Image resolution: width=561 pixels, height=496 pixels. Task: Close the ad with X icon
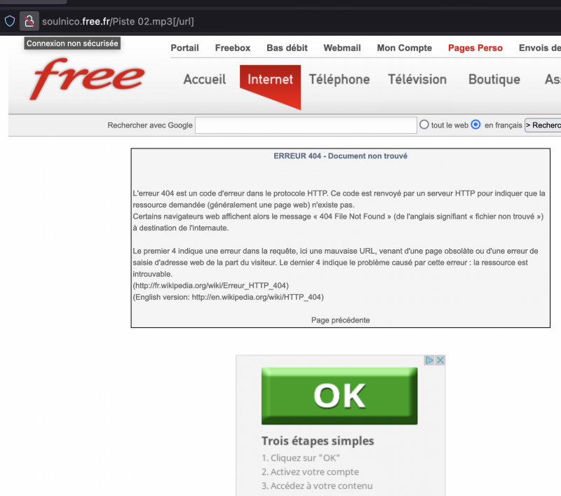(440, 360)
